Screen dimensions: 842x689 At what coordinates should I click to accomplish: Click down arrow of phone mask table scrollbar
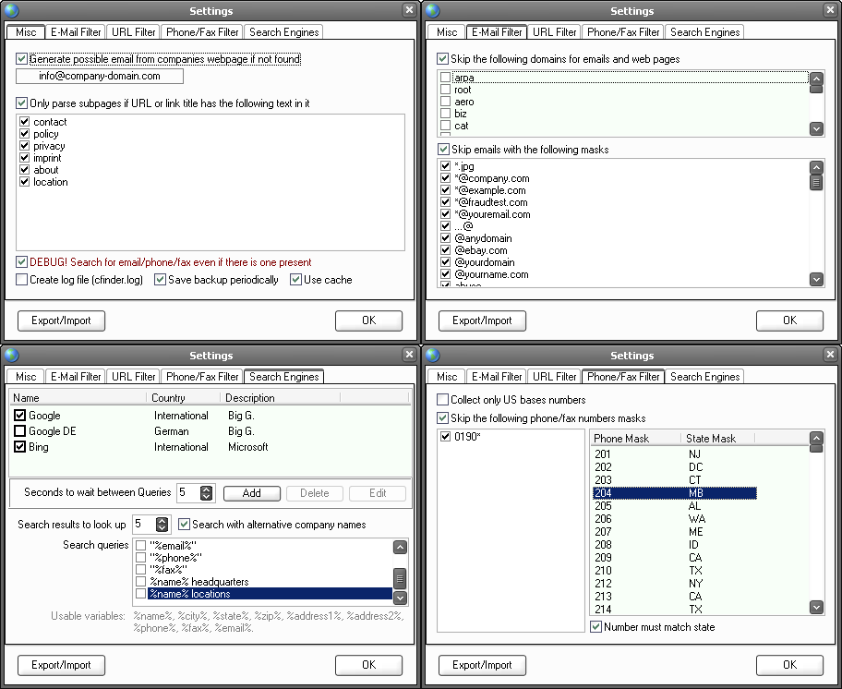coord(816,608)
